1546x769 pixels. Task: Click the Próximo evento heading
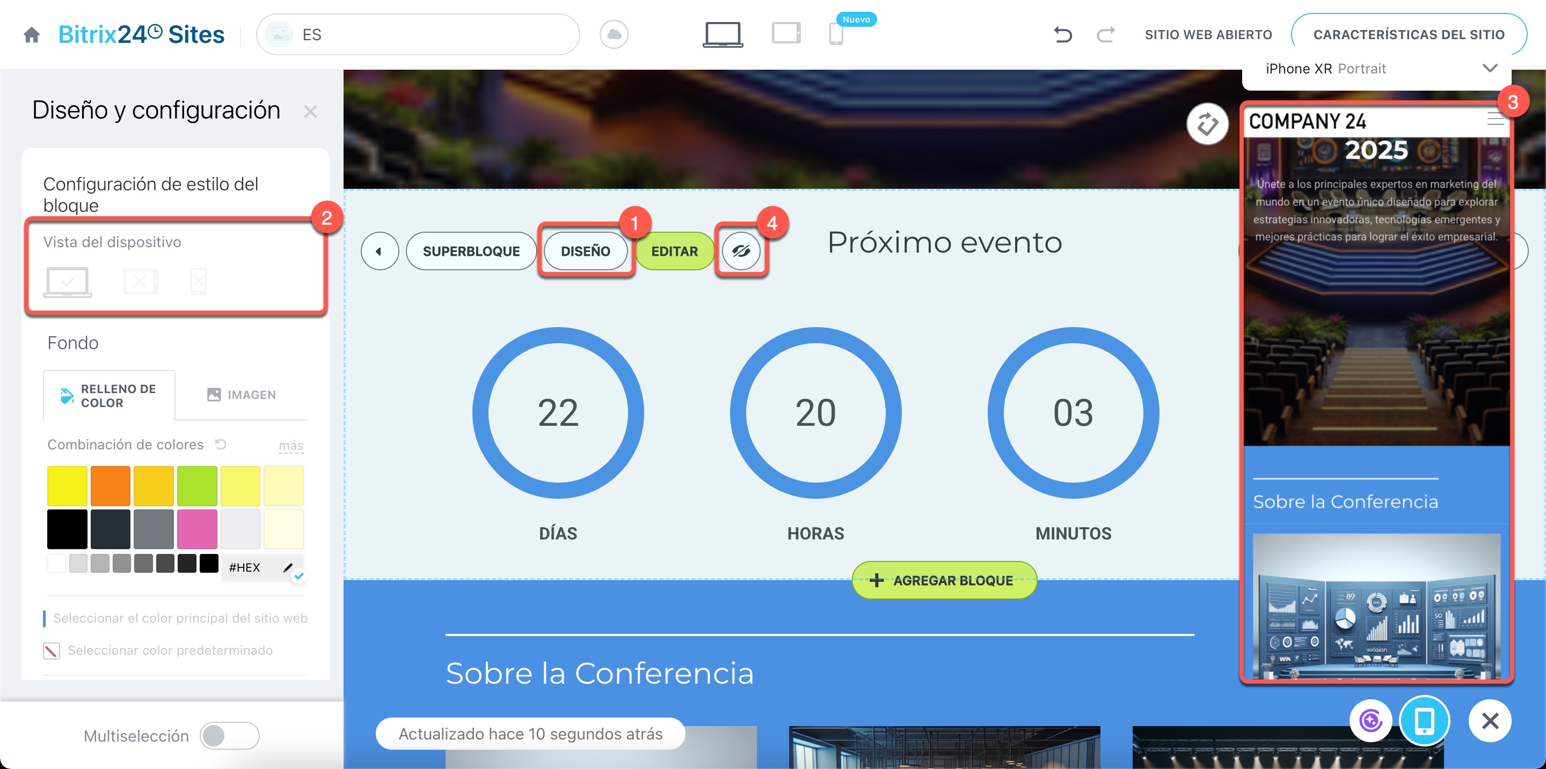click(945, 242)
